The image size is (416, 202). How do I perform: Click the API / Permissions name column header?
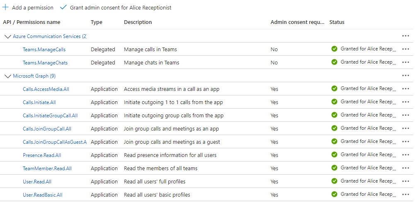[x=31, y=22]
